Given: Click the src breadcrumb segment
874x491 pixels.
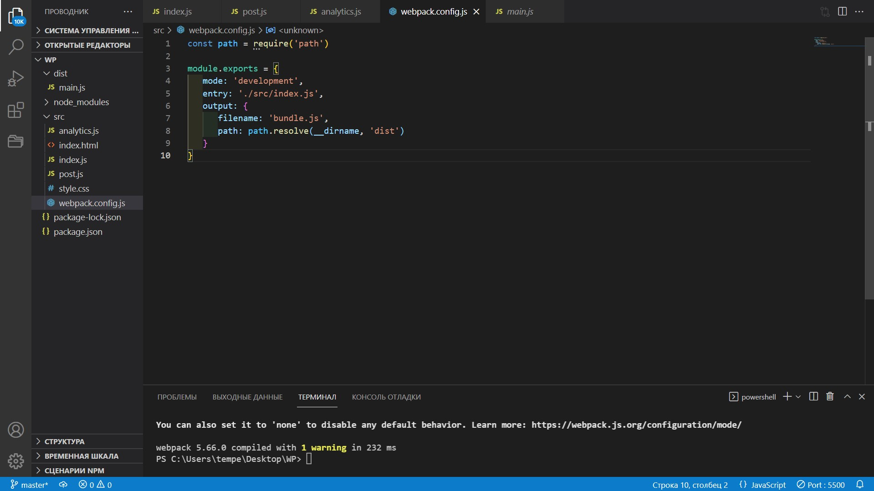Looking at the screenshot, I should 158,30.
